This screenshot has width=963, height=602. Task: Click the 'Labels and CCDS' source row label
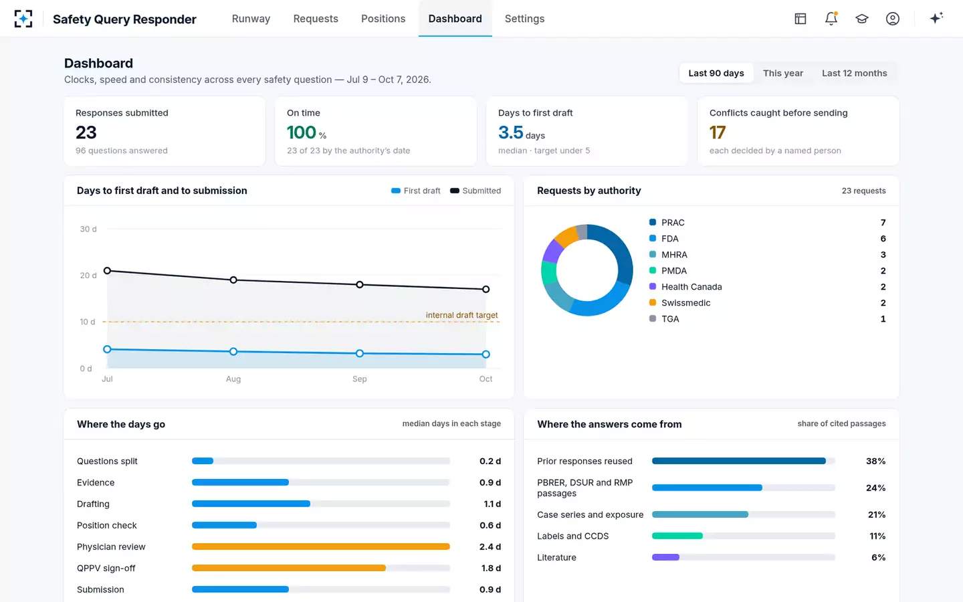(x=573, y=536)
